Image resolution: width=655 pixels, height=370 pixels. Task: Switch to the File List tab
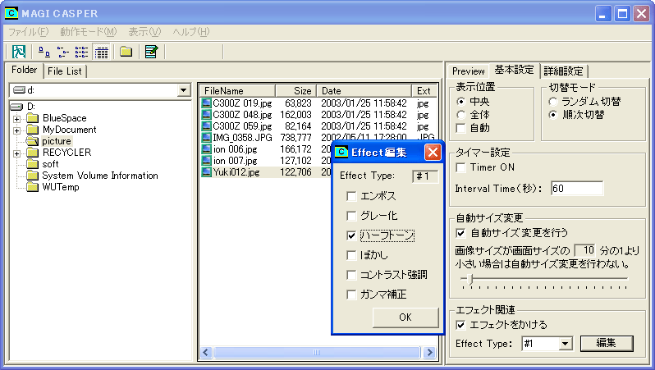(x=65, y=71)
